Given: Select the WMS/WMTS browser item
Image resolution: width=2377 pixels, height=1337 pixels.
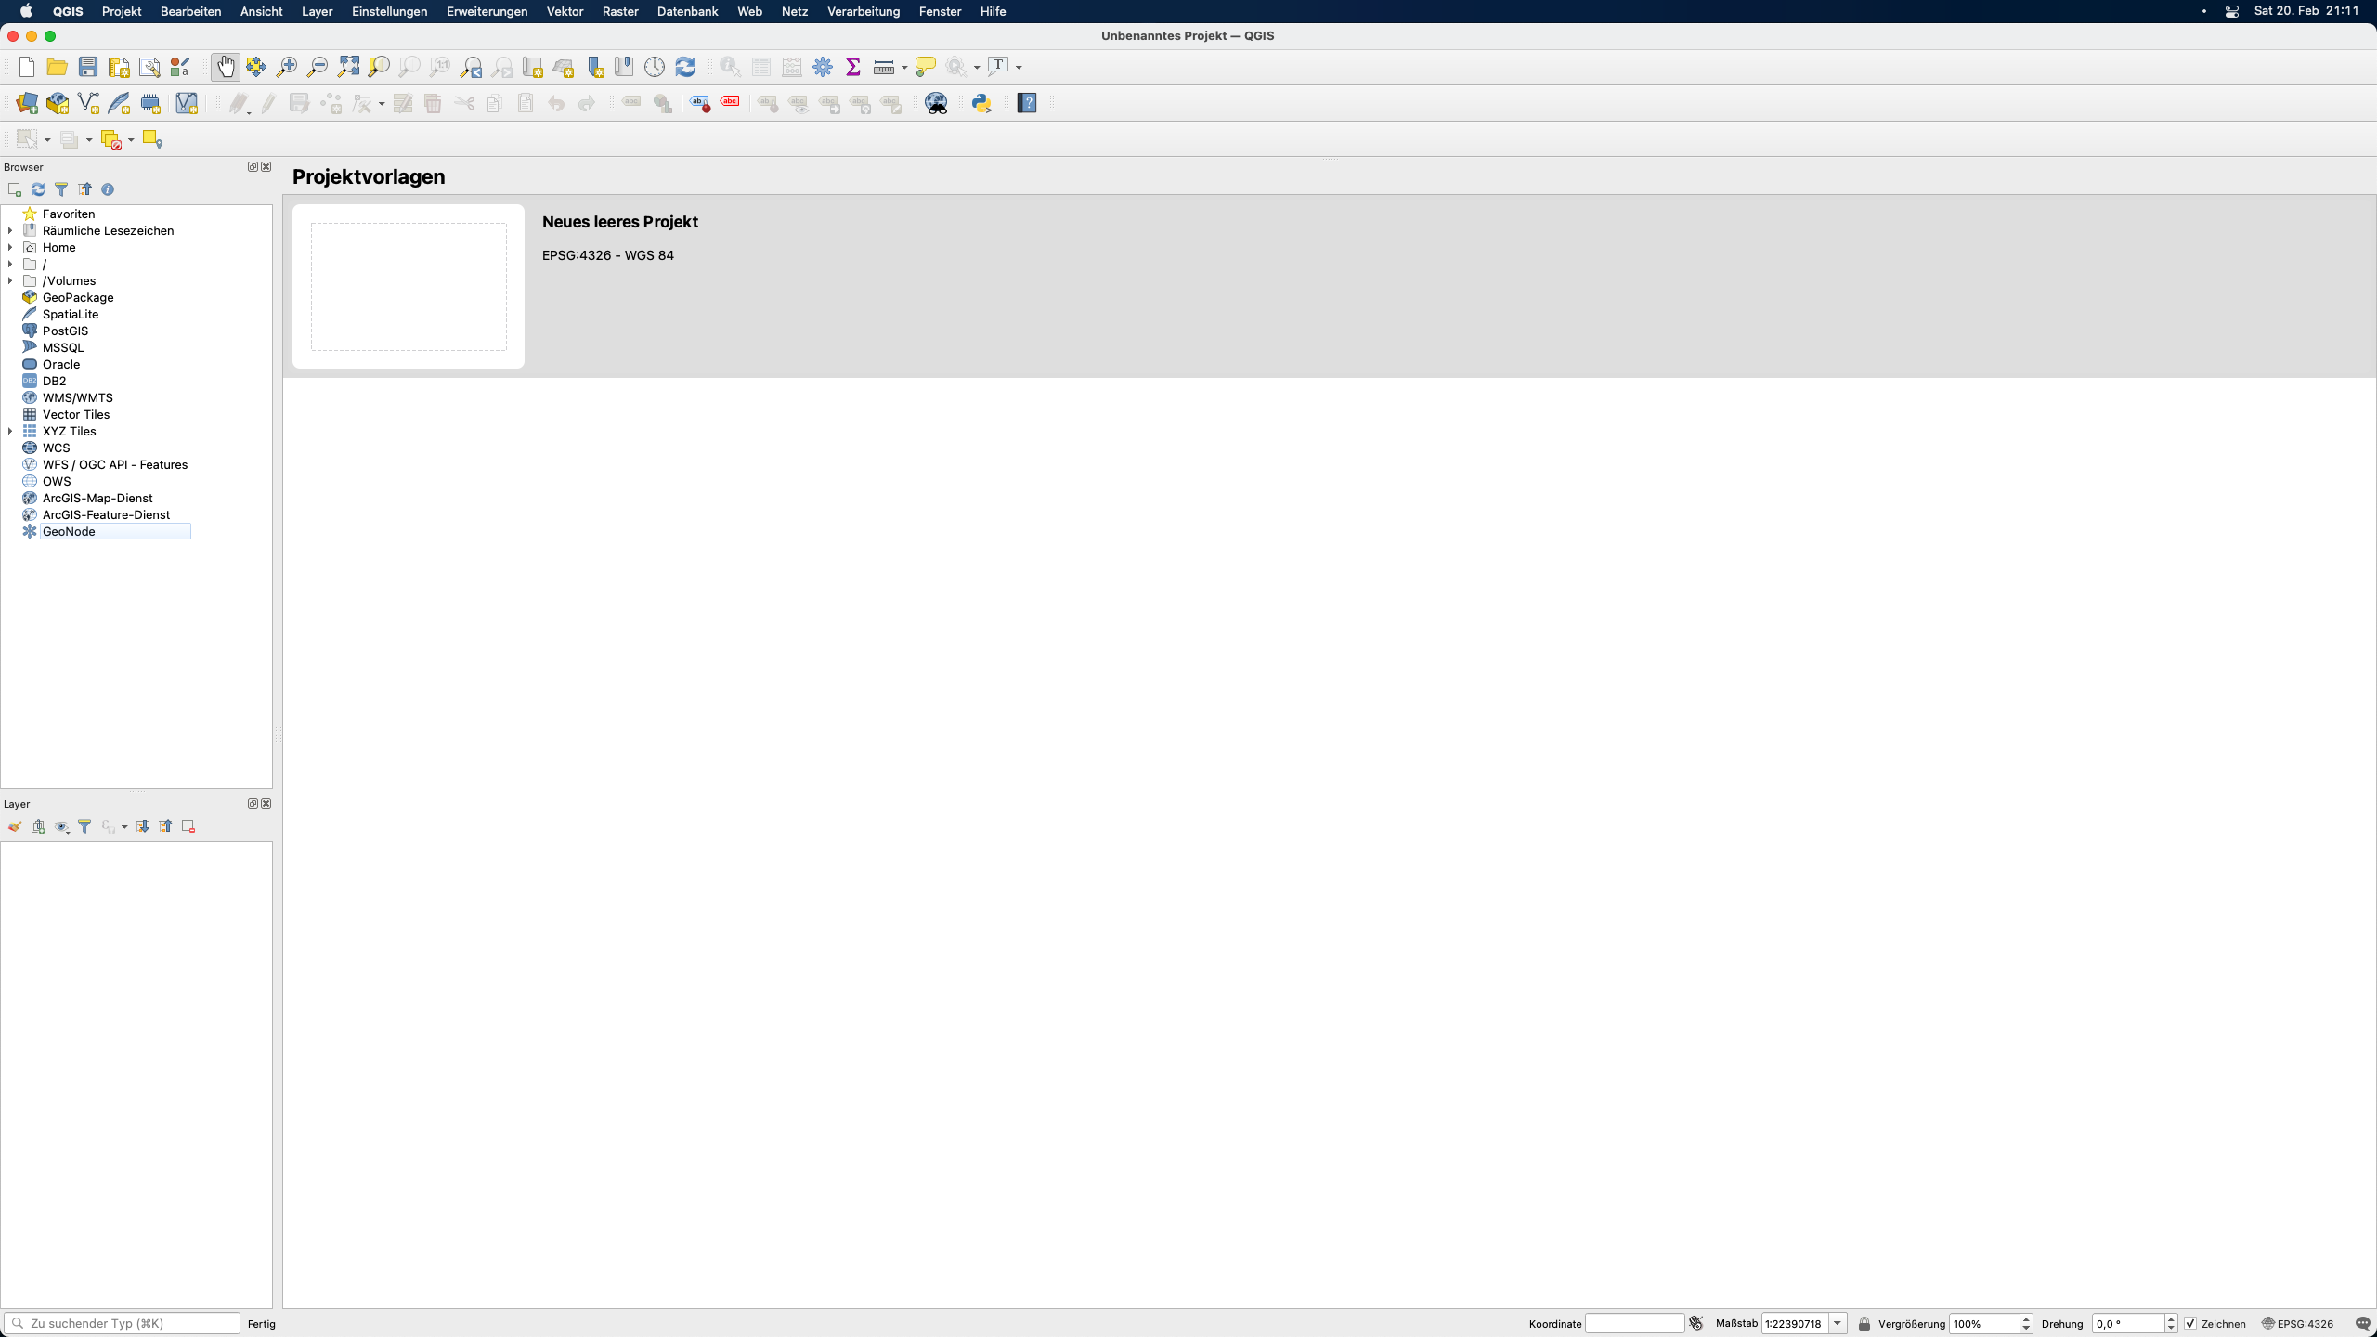Looking at the screenshot, I should pyautogui.click(x=78, y=397).
